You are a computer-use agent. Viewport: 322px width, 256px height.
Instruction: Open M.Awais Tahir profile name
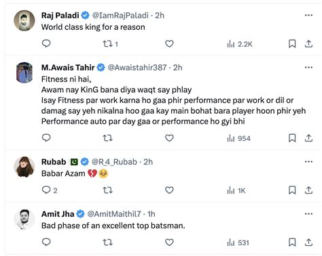click(68, 68)
